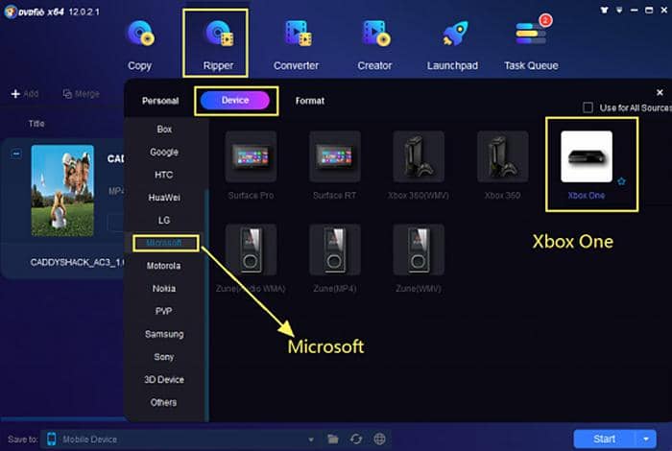Switch to the Device tab
The height and width of the screenshot is (451, 672).
tap(235, 101)
